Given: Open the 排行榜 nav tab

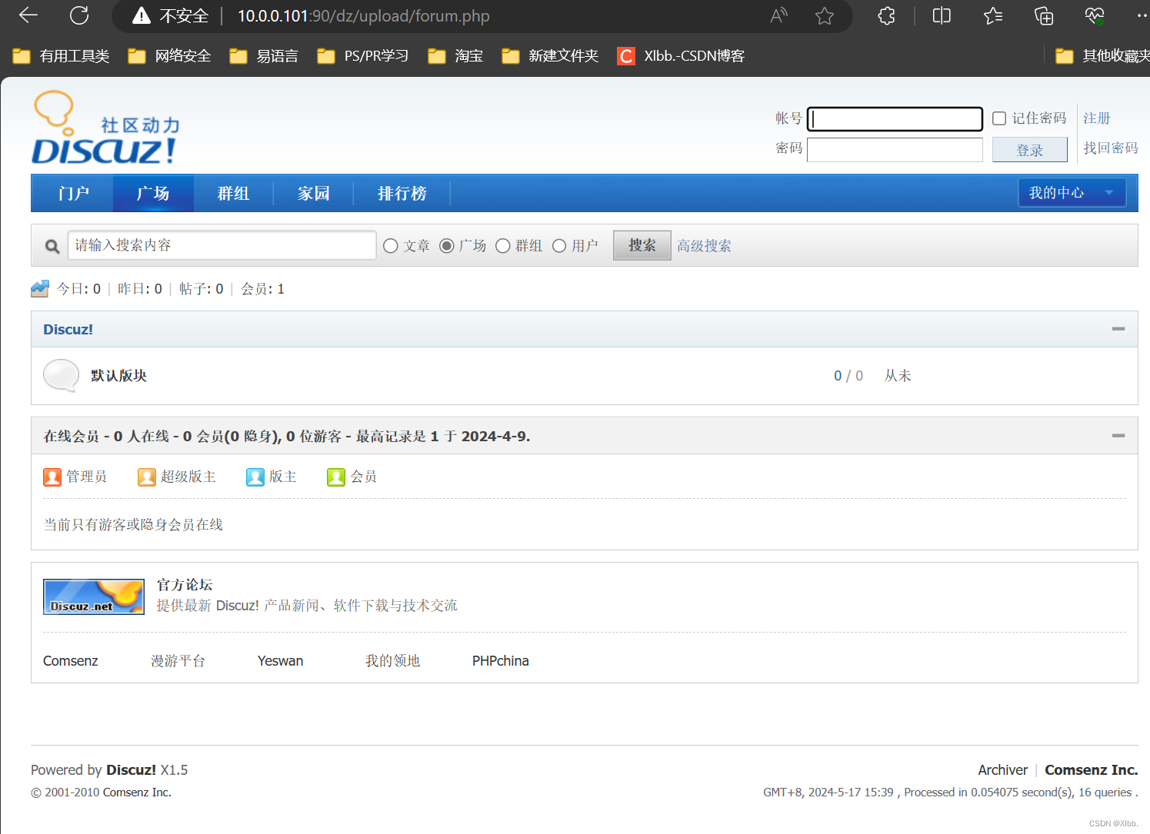Looking at the screenshot, I should [x=402, y=194].
